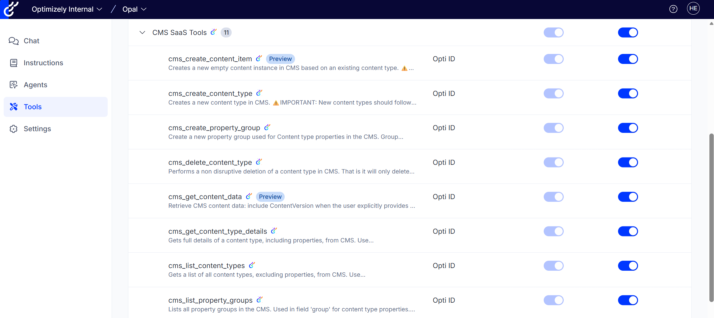714x318 pixels.
Task: Collapse the CMS SaaS Tools group
Action: (x=142, y=33)
